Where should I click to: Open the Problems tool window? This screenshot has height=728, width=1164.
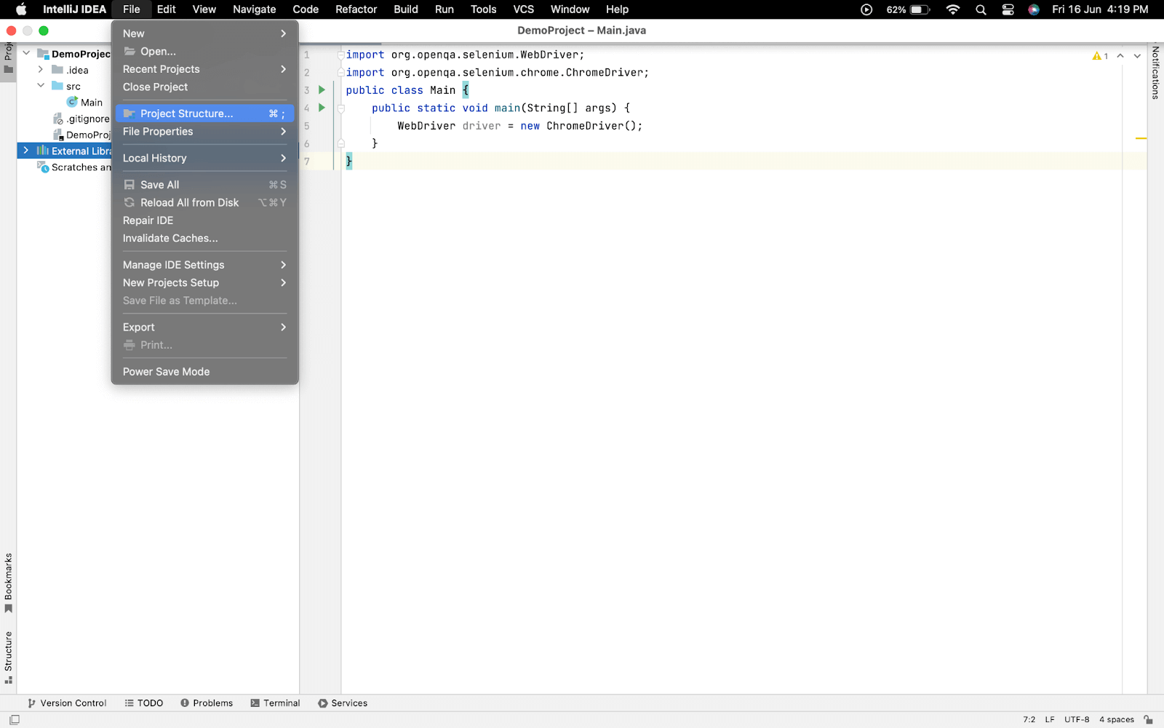pos(207,703)
